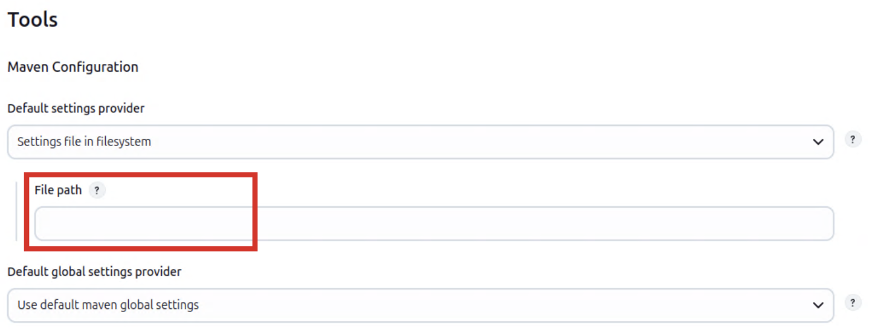Click help icon for Default global settings provider

pos(853,303)
